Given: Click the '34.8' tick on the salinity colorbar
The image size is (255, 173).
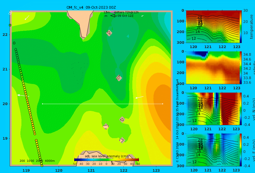Looking at the screenshot, I should pyautogui.click(x=247, y=54).
